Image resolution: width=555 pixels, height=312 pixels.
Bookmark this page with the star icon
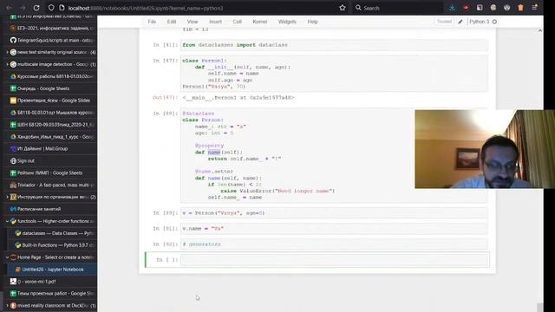[x=343, y=8]
